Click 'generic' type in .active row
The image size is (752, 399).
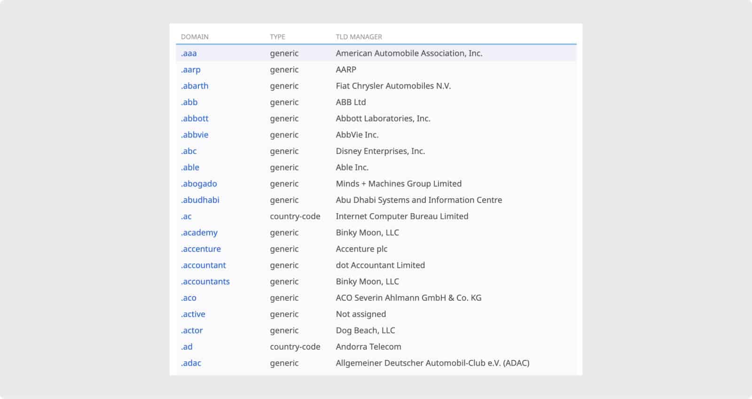(284, 314)
